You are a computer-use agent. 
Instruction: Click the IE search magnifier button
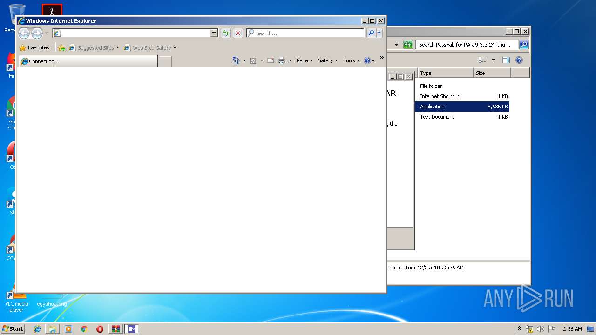point(371,33)
